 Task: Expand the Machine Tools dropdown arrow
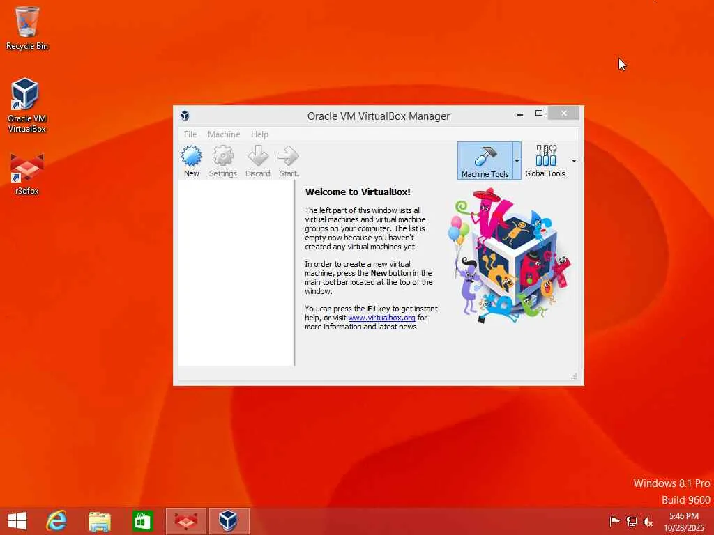[x=517, y=161]
